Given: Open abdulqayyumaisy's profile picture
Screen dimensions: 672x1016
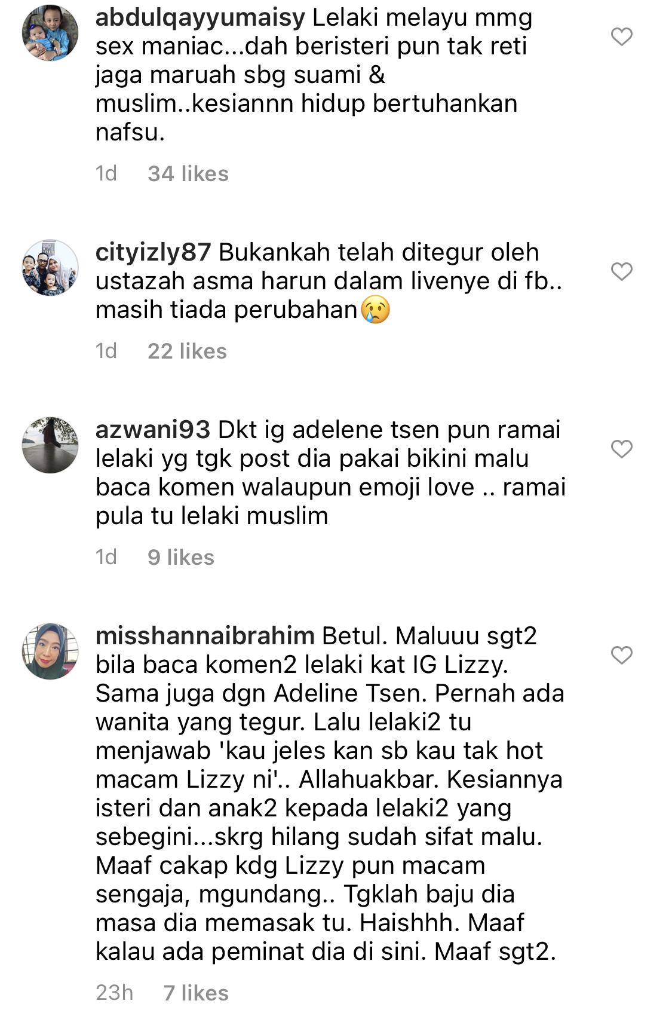Looking at the screenshot, I should 50,33.
